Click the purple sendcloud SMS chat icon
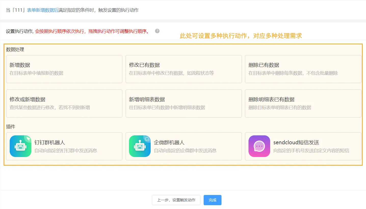The width and height of the screenshot is (366, 209). pos(259,146)
